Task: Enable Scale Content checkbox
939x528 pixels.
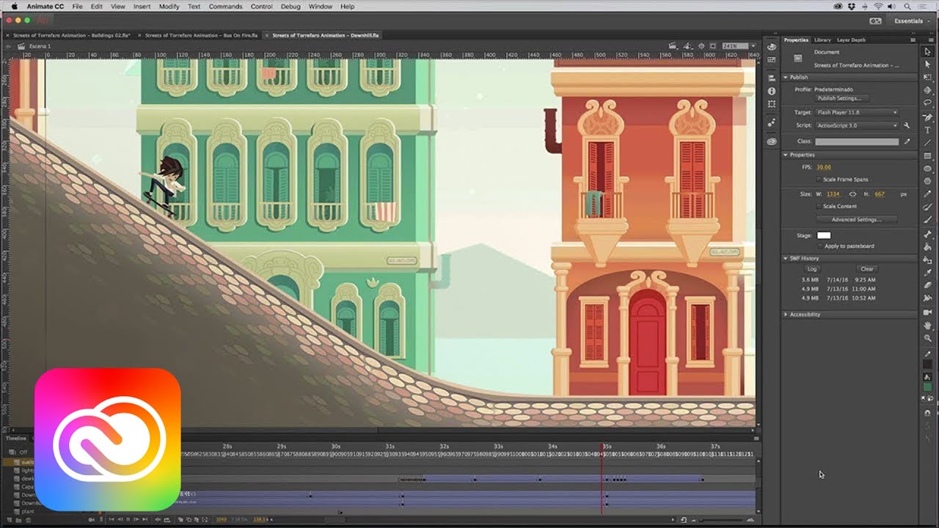Action: pos(819,206)
